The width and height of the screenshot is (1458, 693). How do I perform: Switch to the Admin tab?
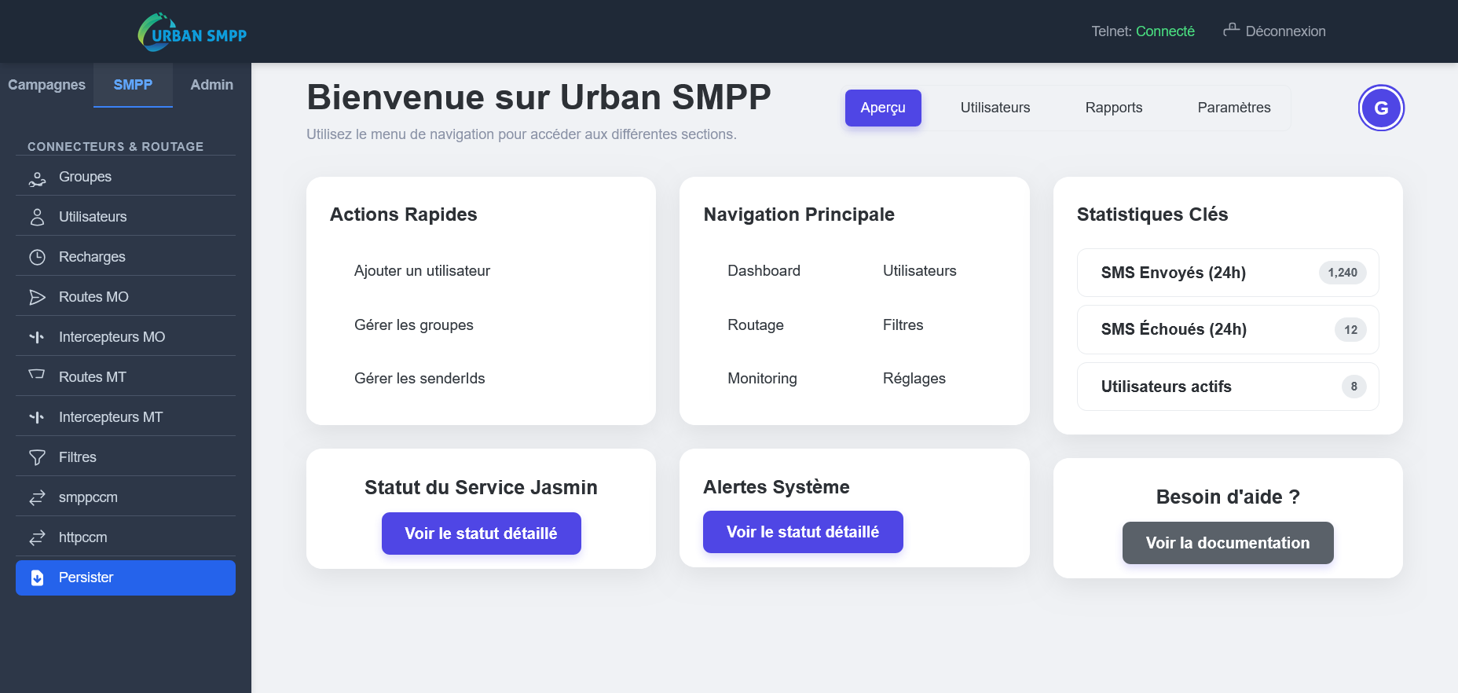click(x=211, y=85)
